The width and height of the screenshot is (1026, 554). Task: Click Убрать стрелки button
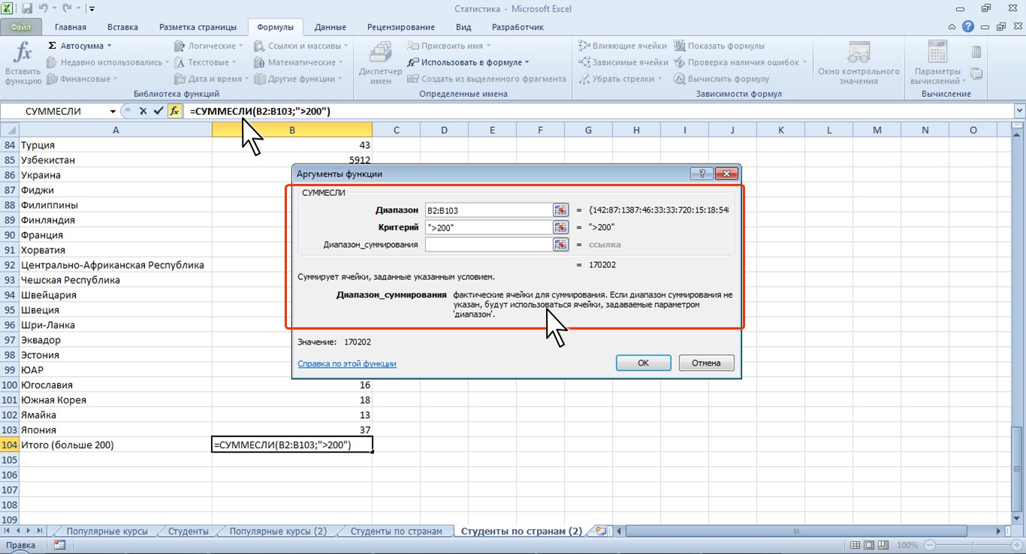(620, 79)
